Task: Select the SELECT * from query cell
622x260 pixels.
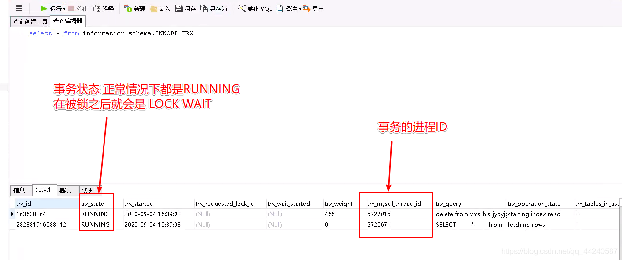Action: [x=470, y=225]
